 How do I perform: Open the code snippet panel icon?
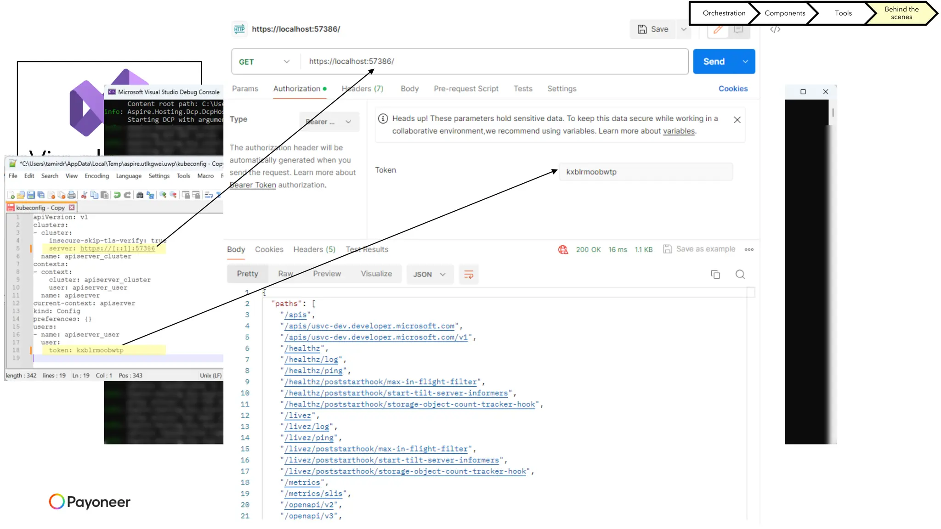775,29
